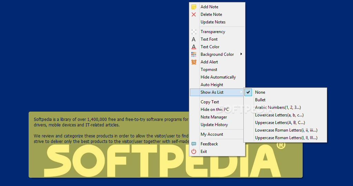Viewport: 353px width, 186px height.
Task: Open the Show As List submenu
Action: pos(217,92)
